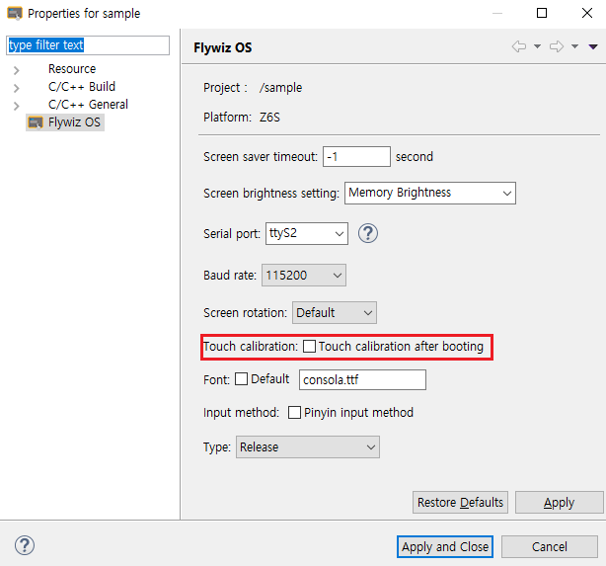Screen dimensions: 606x566
Task: Select C/C++ General tree item
Action: click(x=88, y=105)
